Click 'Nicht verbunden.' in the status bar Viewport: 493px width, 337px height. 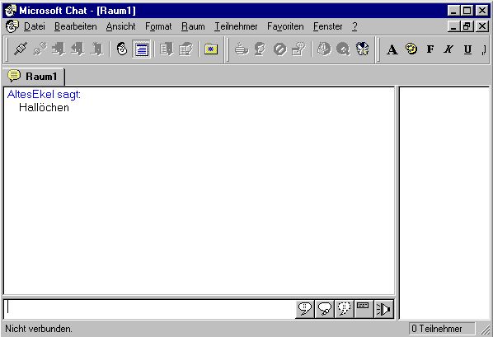click(39, 329)
